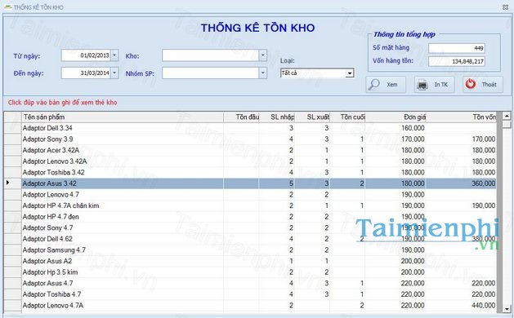Click the Từ ngày date field 01/02/2013
The width and height of the screenshot is (514, 318).
coord(87,55)
